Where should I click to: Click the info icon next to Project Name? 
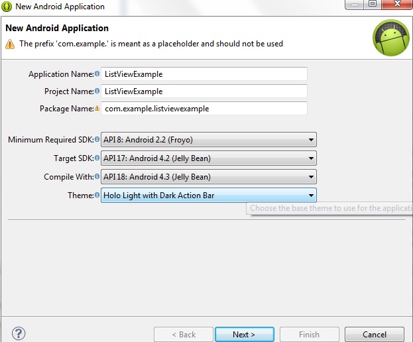(97, 91)
